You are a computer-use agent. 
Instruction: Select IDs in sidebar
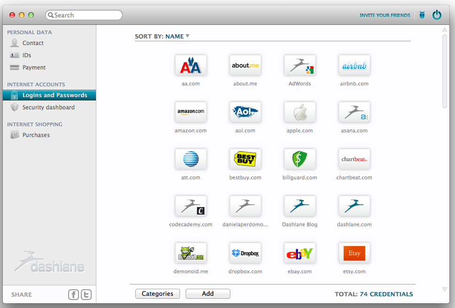49,55
